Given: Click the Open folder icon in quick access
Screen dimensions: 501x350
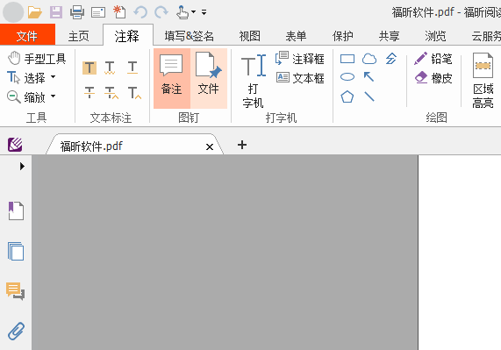Looking at the screenshot, I should tap(35, 12).
